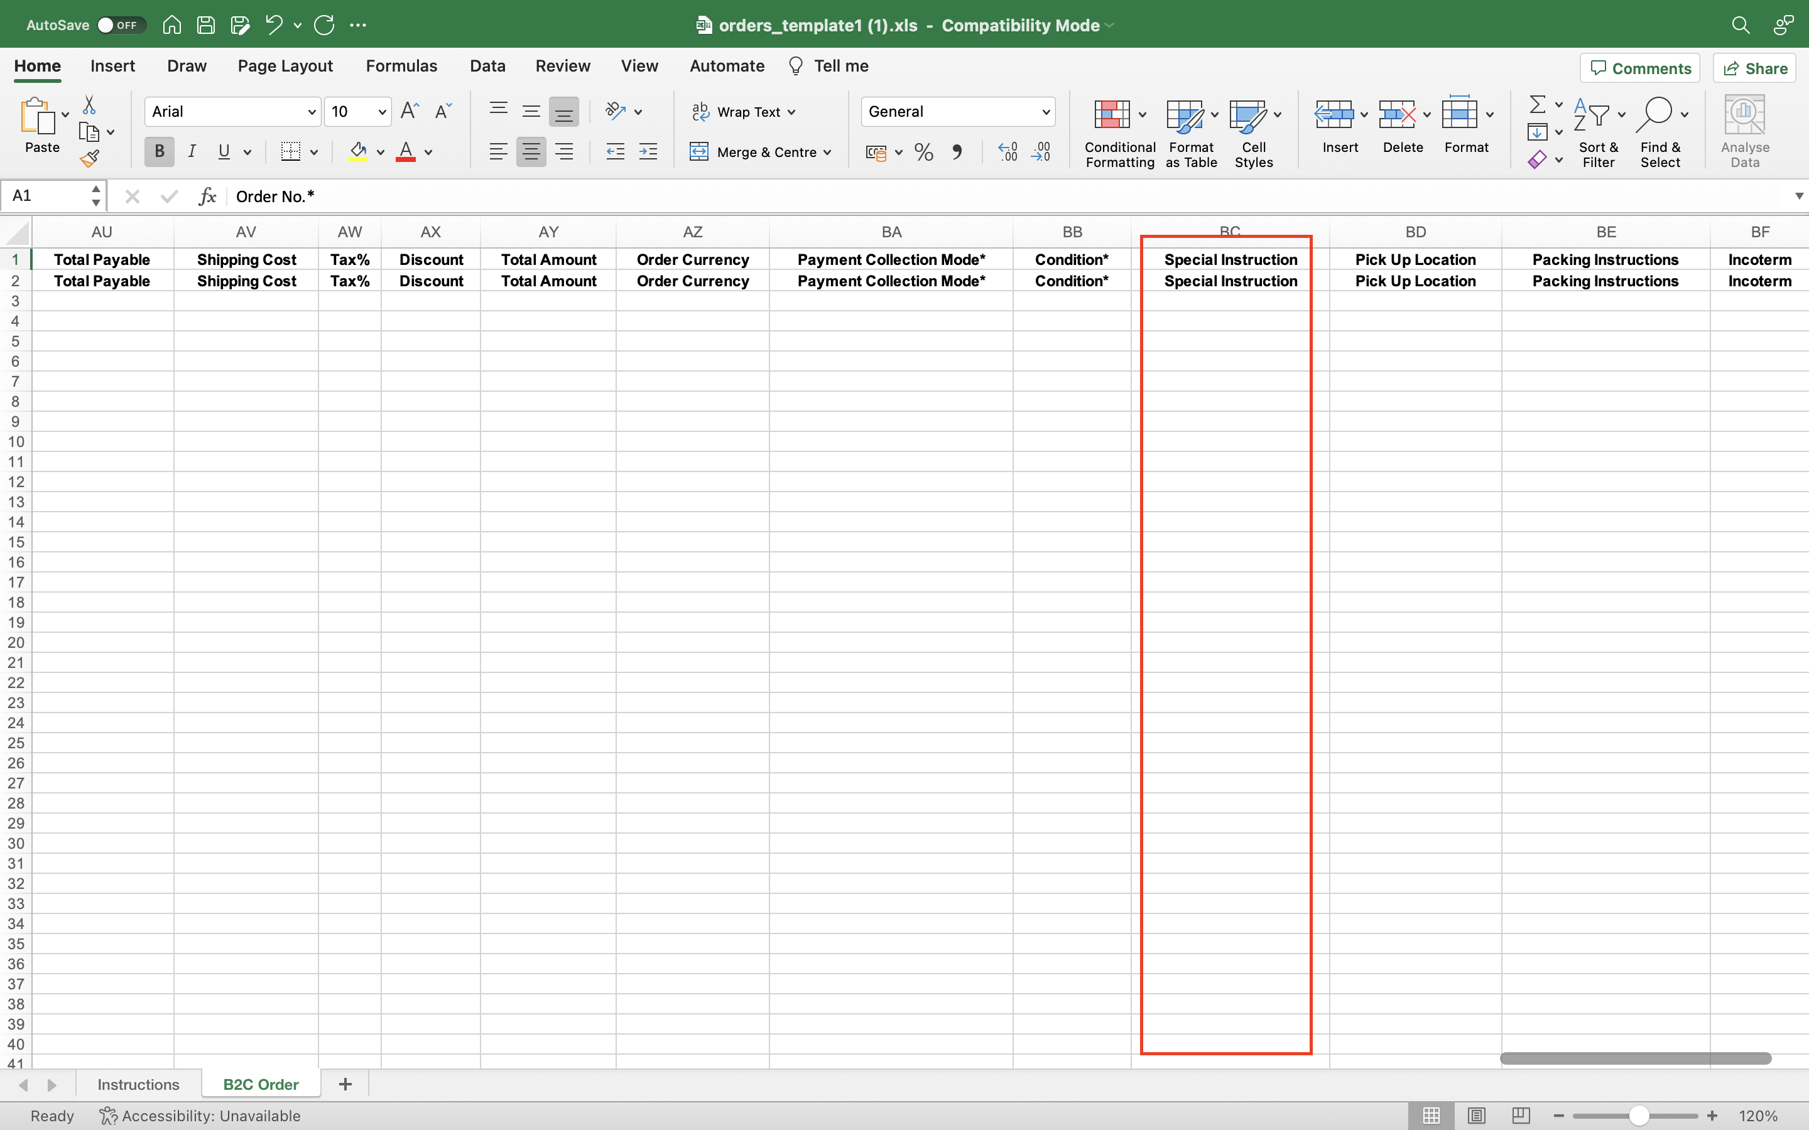Toggle Normal view button in status bar
This screenshot has width=1809, height=1130.
[1431, 1116]
